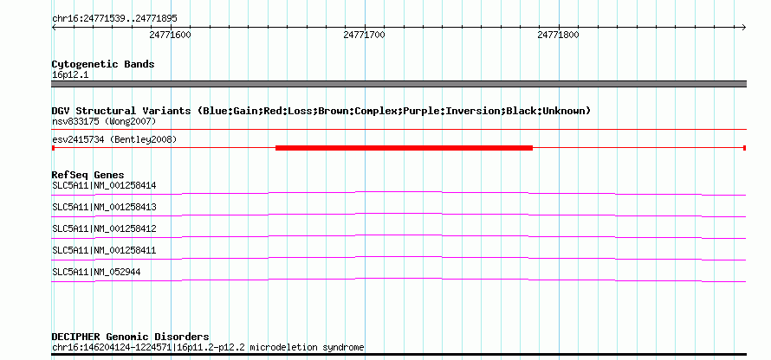Click ruler position label 24771800
The image size is (771, 360).
(558, 35)
